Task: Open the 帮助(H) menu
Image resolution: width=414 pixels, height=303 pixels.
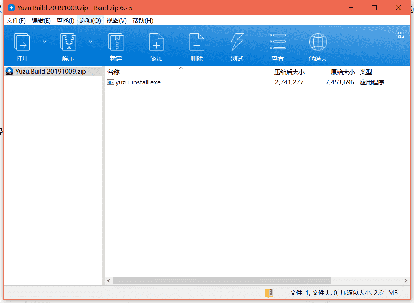Action: (143, 21)
